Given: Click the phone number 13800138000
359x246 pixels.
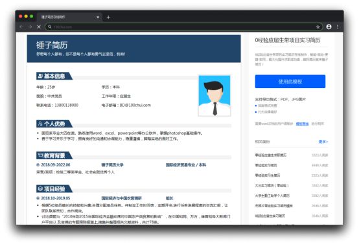Looking at the screenshot, I should click(x=66, y=105).
